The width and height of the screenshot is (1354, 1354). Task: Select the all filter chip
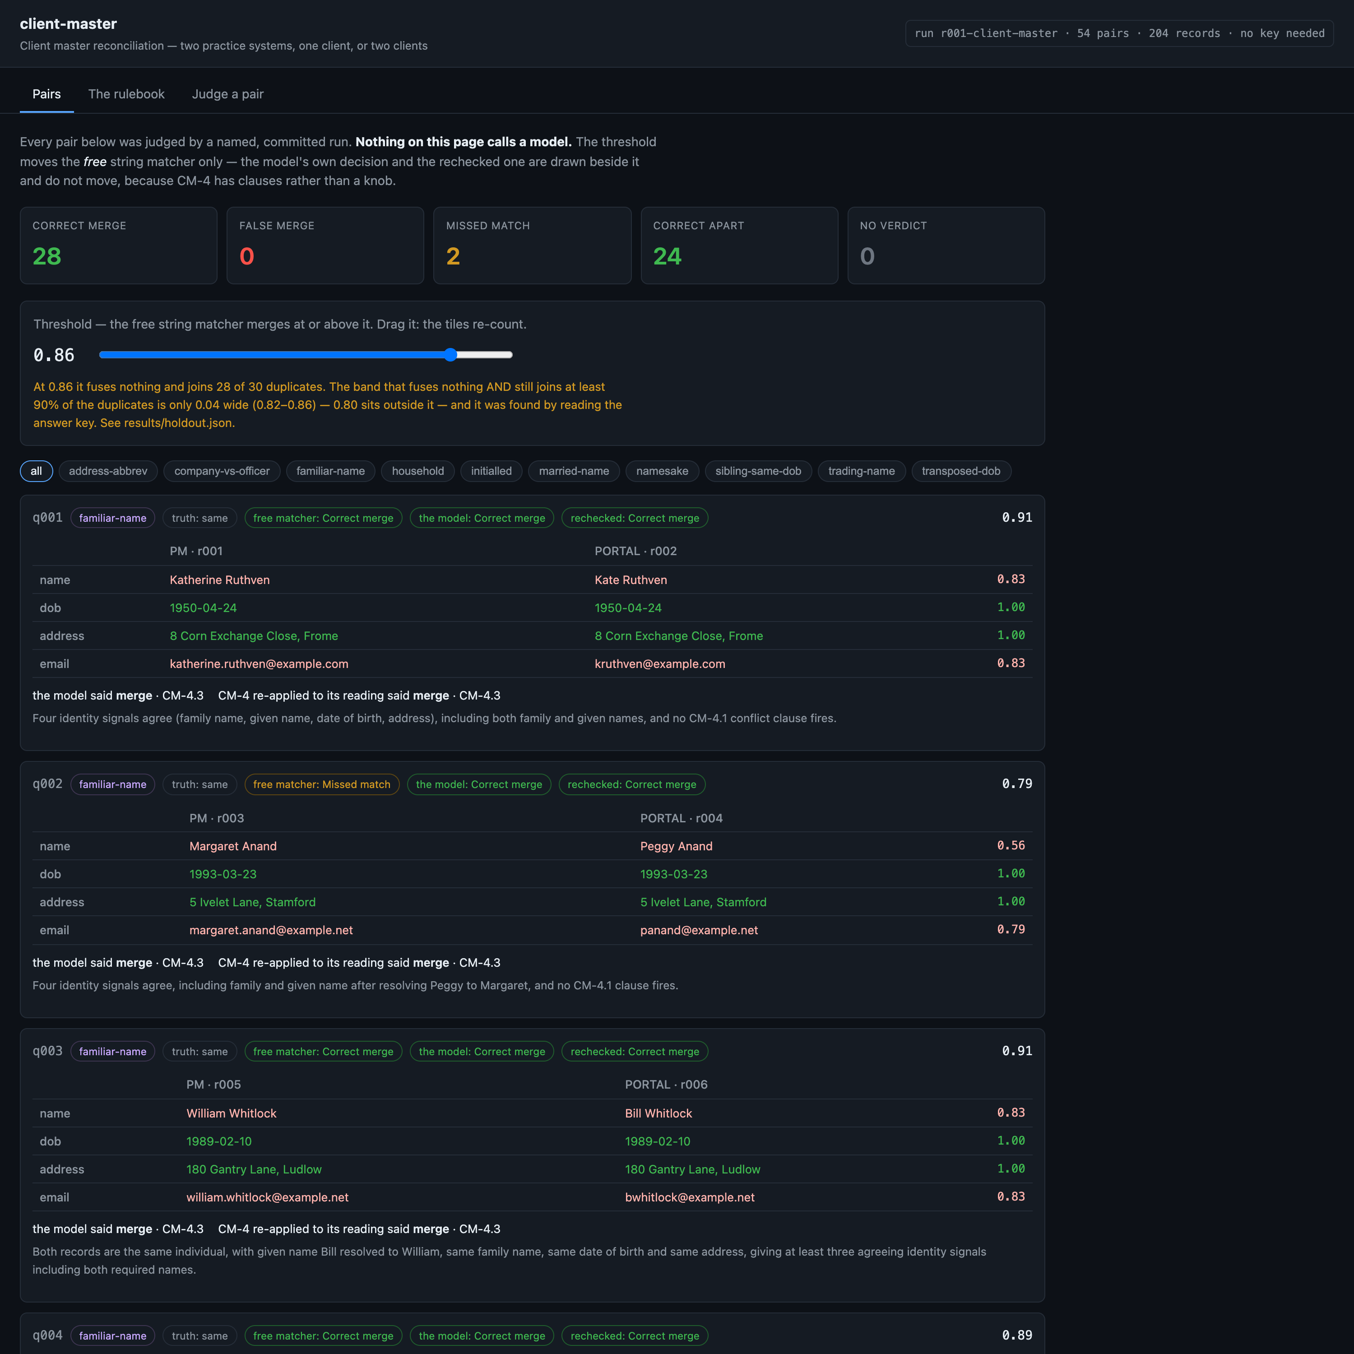click(x=37, y=471)
